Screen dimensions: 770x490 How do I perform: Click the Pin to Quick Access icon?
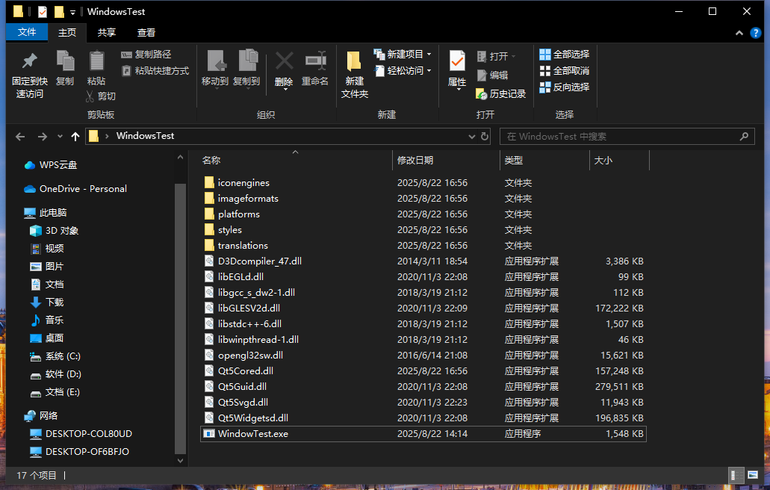point(29,61)
